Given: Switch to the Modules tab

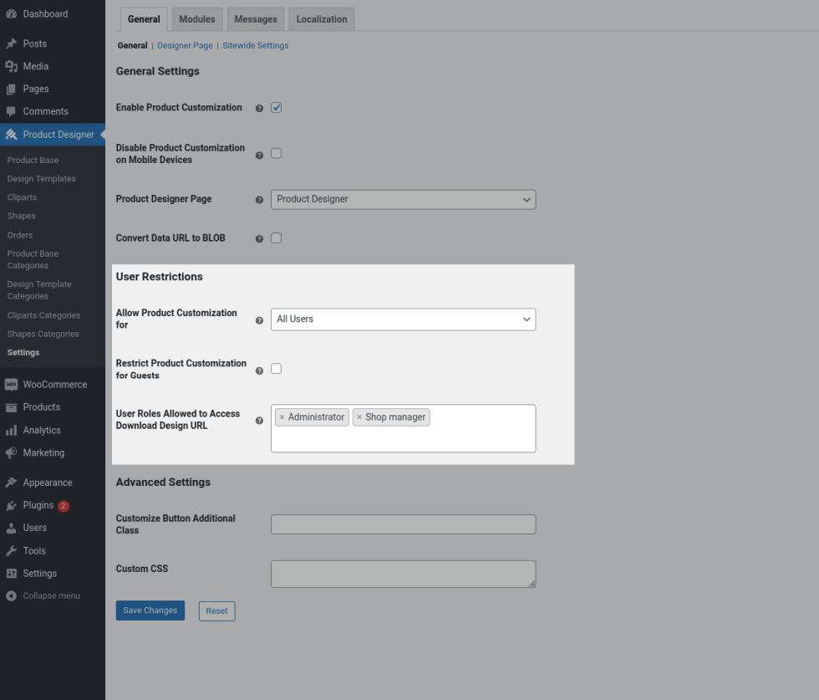Looking at the screenshot, I should (196, 19).
